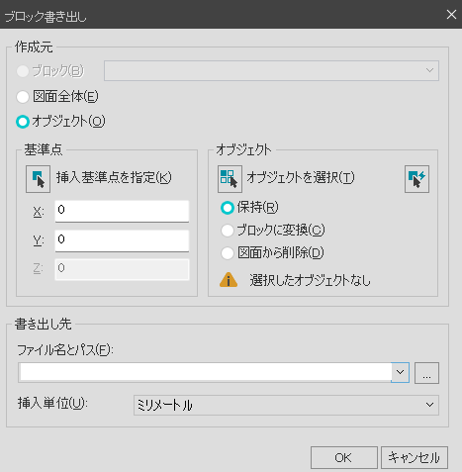Choose the ブロックに変換(C) option

coord(228,231)
